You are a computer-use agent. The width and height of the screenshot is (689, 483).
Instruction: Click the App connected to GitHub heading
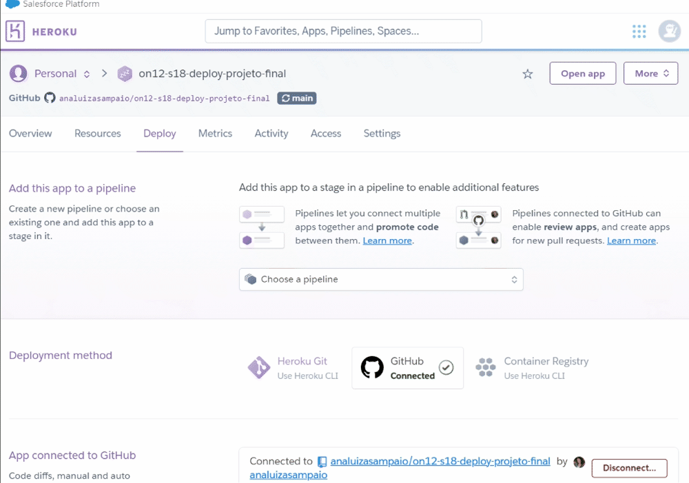[x=72, y=455]
